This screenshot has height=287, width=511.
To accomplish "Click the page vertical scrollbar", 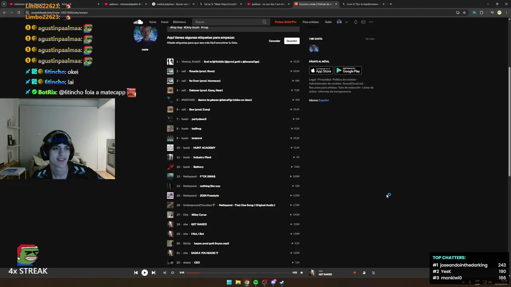I will [509, 122].
